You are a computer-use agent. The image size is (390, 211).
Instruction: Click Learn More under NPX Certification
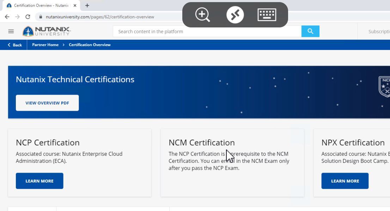coord(345,181)
